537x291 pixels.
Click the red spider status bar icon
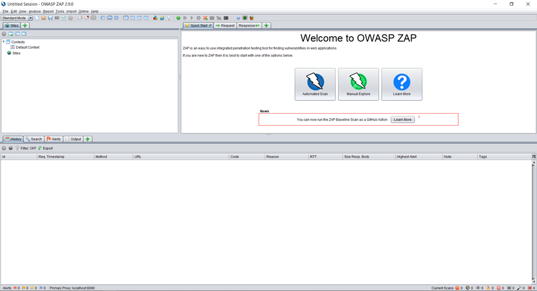pyautogui.click(x=530, y=288)
